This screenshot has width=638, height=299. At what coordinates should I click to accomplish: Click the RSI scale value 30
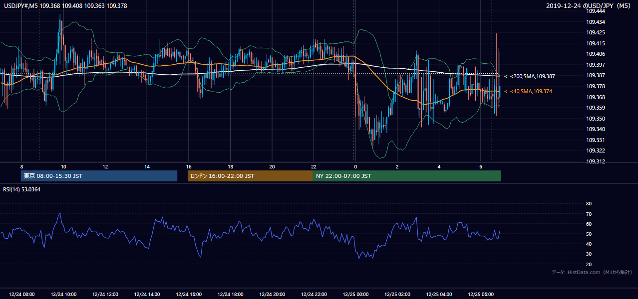(589, 254)
